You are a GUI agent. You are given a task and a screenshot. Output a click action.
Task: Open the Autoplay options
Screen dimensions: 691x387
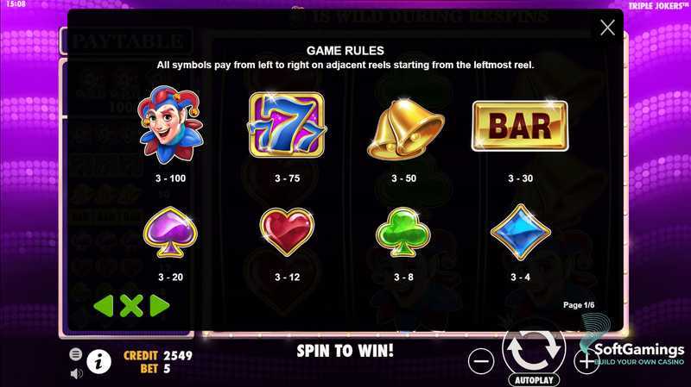[x=534, y=380]
